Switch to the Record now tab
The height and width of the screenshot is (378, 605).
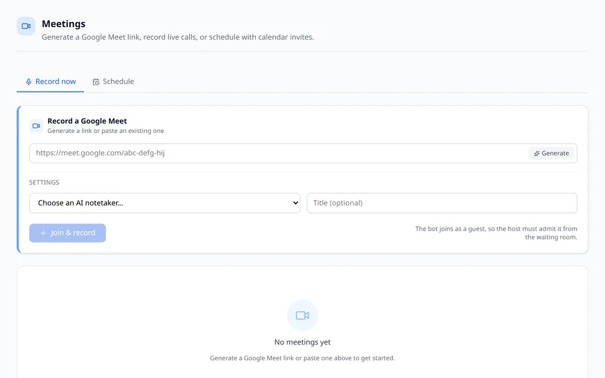50,82
